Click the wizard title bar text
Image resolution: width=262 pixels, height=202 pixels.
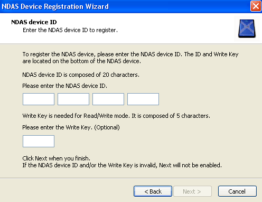coord(55,6)
